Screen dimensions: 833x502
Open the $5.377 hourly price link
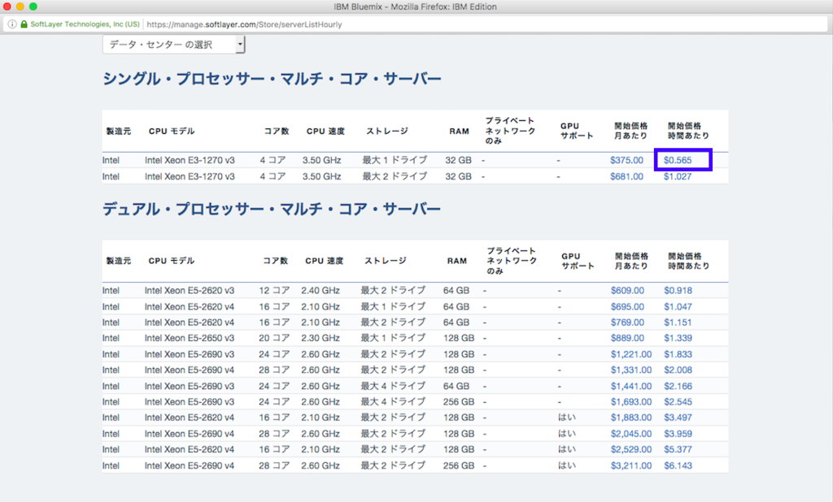pos(678,449)
